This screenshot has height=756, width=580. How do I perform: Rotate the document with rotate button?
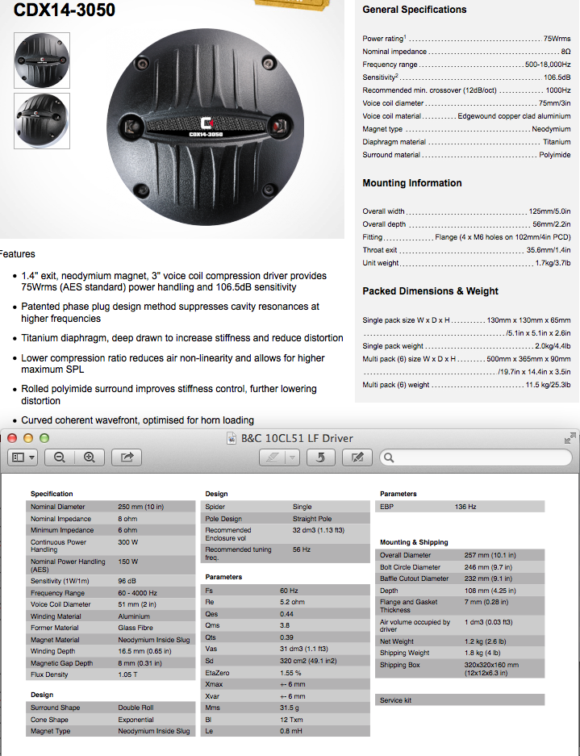320,457
